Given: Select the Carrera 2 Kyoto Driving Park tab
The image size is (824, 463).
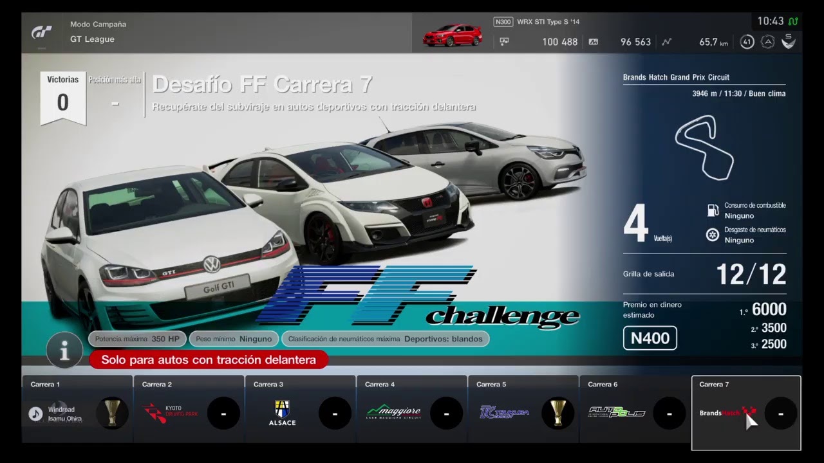Looking at the screenshot, I should pyautogui.click(x=189, y=409).
